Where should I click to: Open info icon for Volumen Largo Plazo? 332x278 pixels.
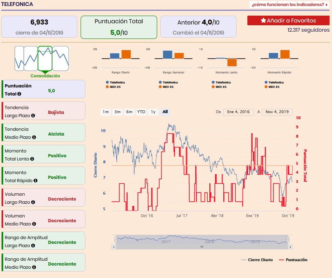click(33, 202)
